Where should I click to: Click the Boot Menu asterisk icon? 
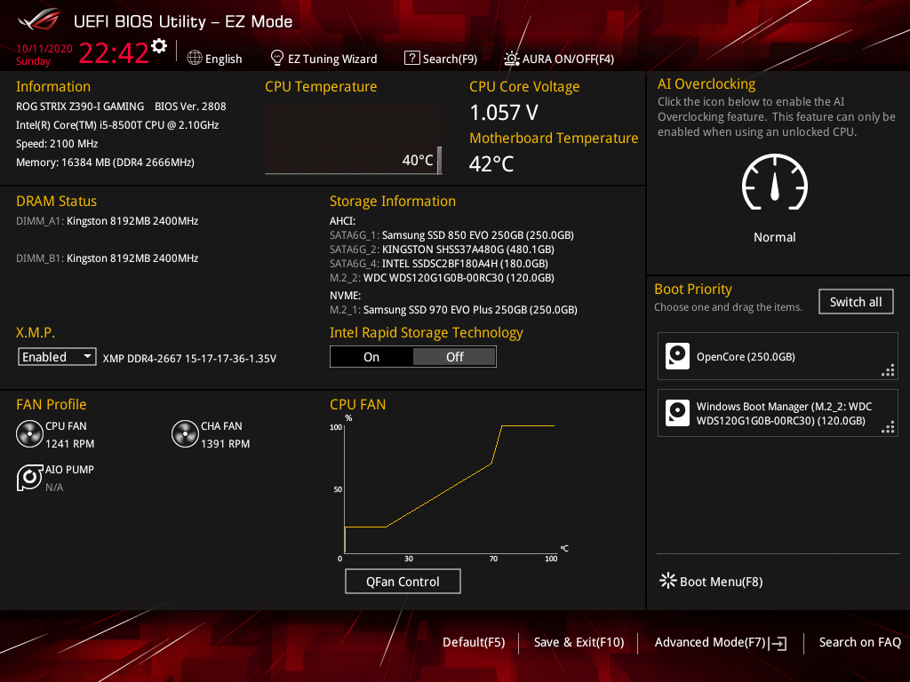coord(668,581)
